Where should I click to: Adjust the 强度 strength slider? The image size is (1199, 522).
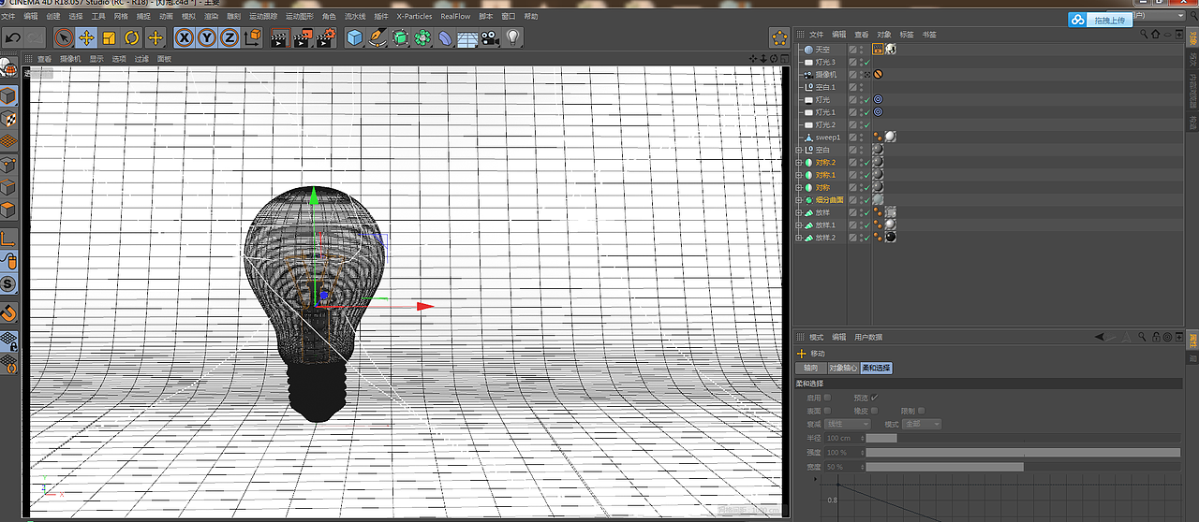(x=1023, y=452)
